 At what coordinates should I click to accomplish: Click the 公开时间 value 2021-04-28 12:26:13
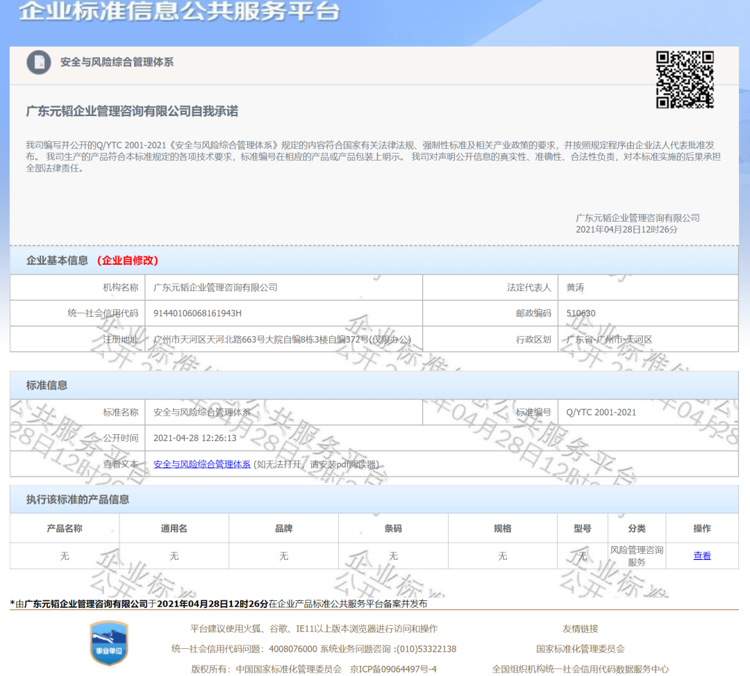point(194,438)
